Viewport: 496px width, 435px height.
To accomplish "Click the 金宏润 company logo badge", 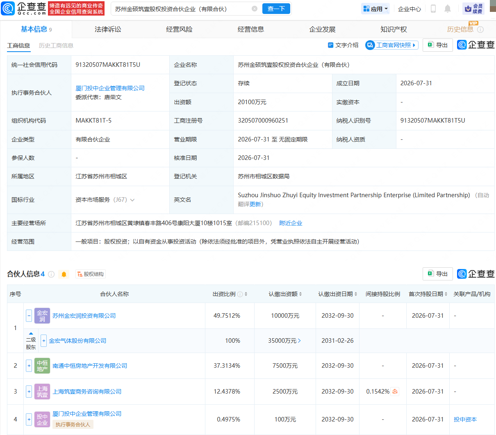I will click(42, 316).
